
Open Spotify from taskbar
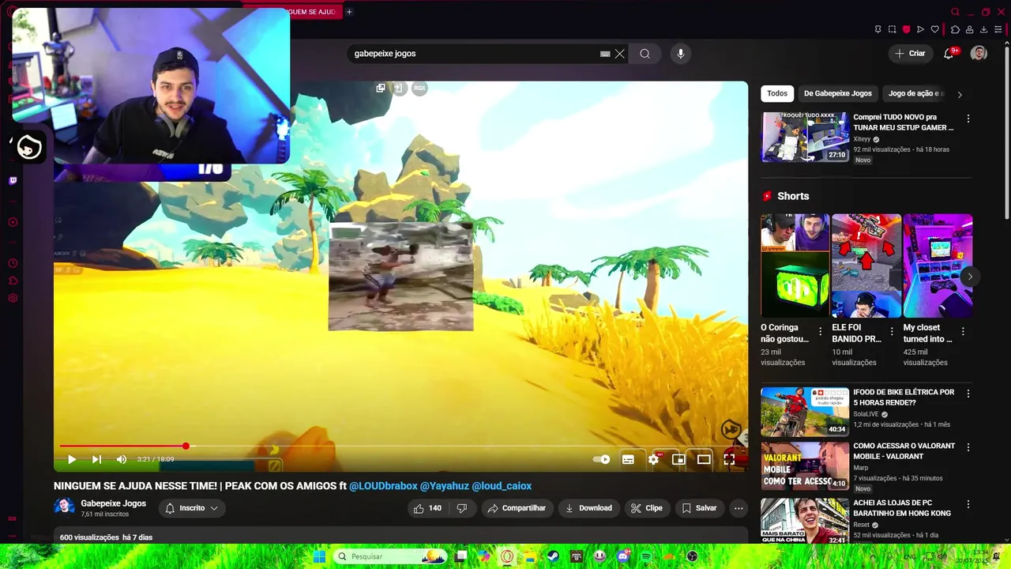coord(646,556)
